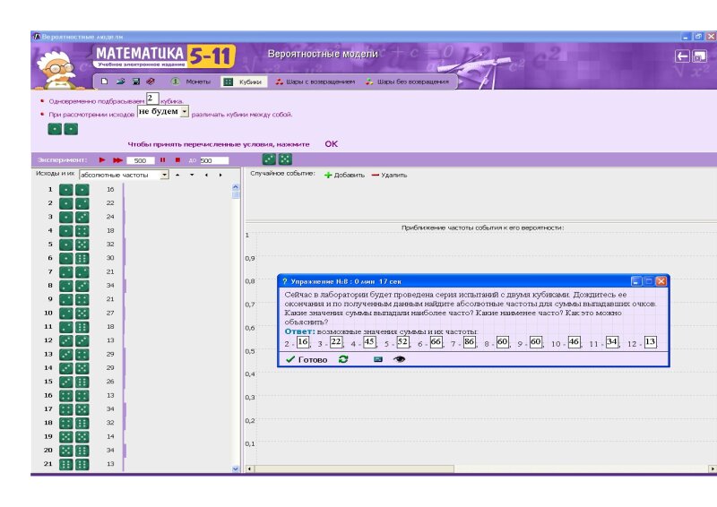This screenshot has height=507, width=717.
Task: Click OK to accept the conditions
Action: [331, 144]
